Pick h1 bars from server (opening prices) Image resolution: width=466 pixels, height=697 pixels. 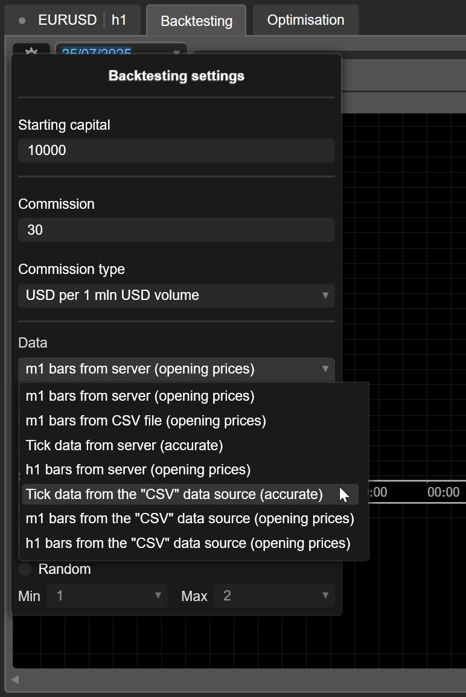[x=138, y=469]
